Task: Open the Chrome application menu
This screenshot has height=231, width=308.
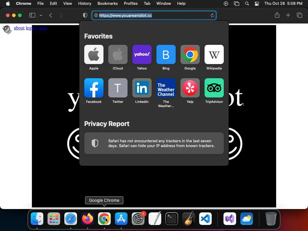Action: (23, 3)
